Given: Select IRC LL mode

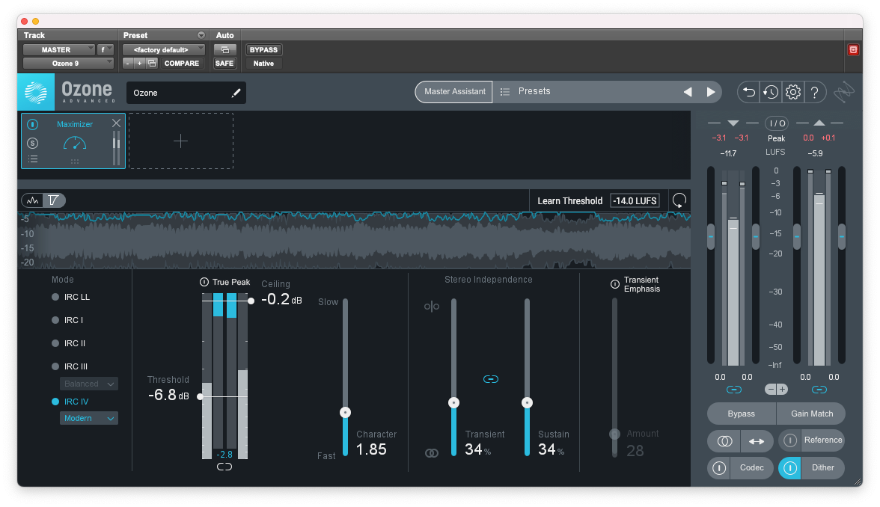Looking at the screenshot, I should [70, 298].
